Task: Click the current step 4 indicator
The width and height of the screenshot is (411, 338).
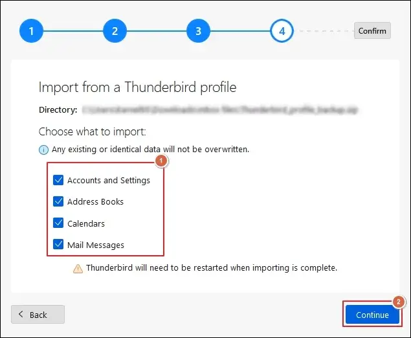Action: [282, 31]
